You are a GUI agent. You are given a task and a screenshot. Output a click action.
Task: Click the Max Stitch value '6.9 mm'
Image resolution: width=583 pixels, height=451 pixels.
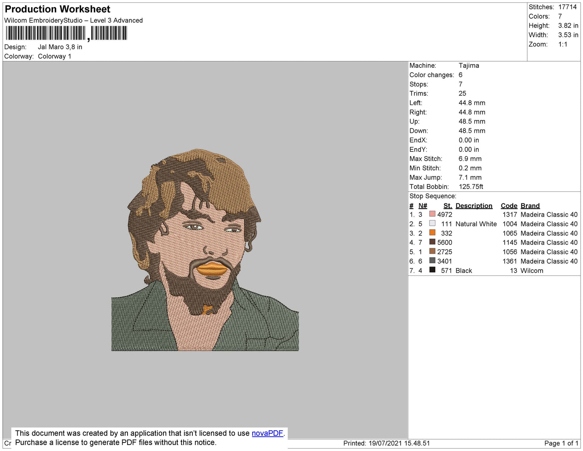470,159
